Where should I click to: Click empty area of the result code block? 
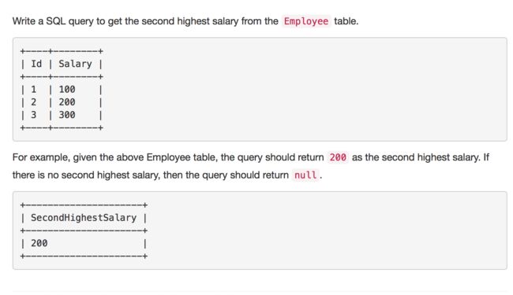coord(328,230)
